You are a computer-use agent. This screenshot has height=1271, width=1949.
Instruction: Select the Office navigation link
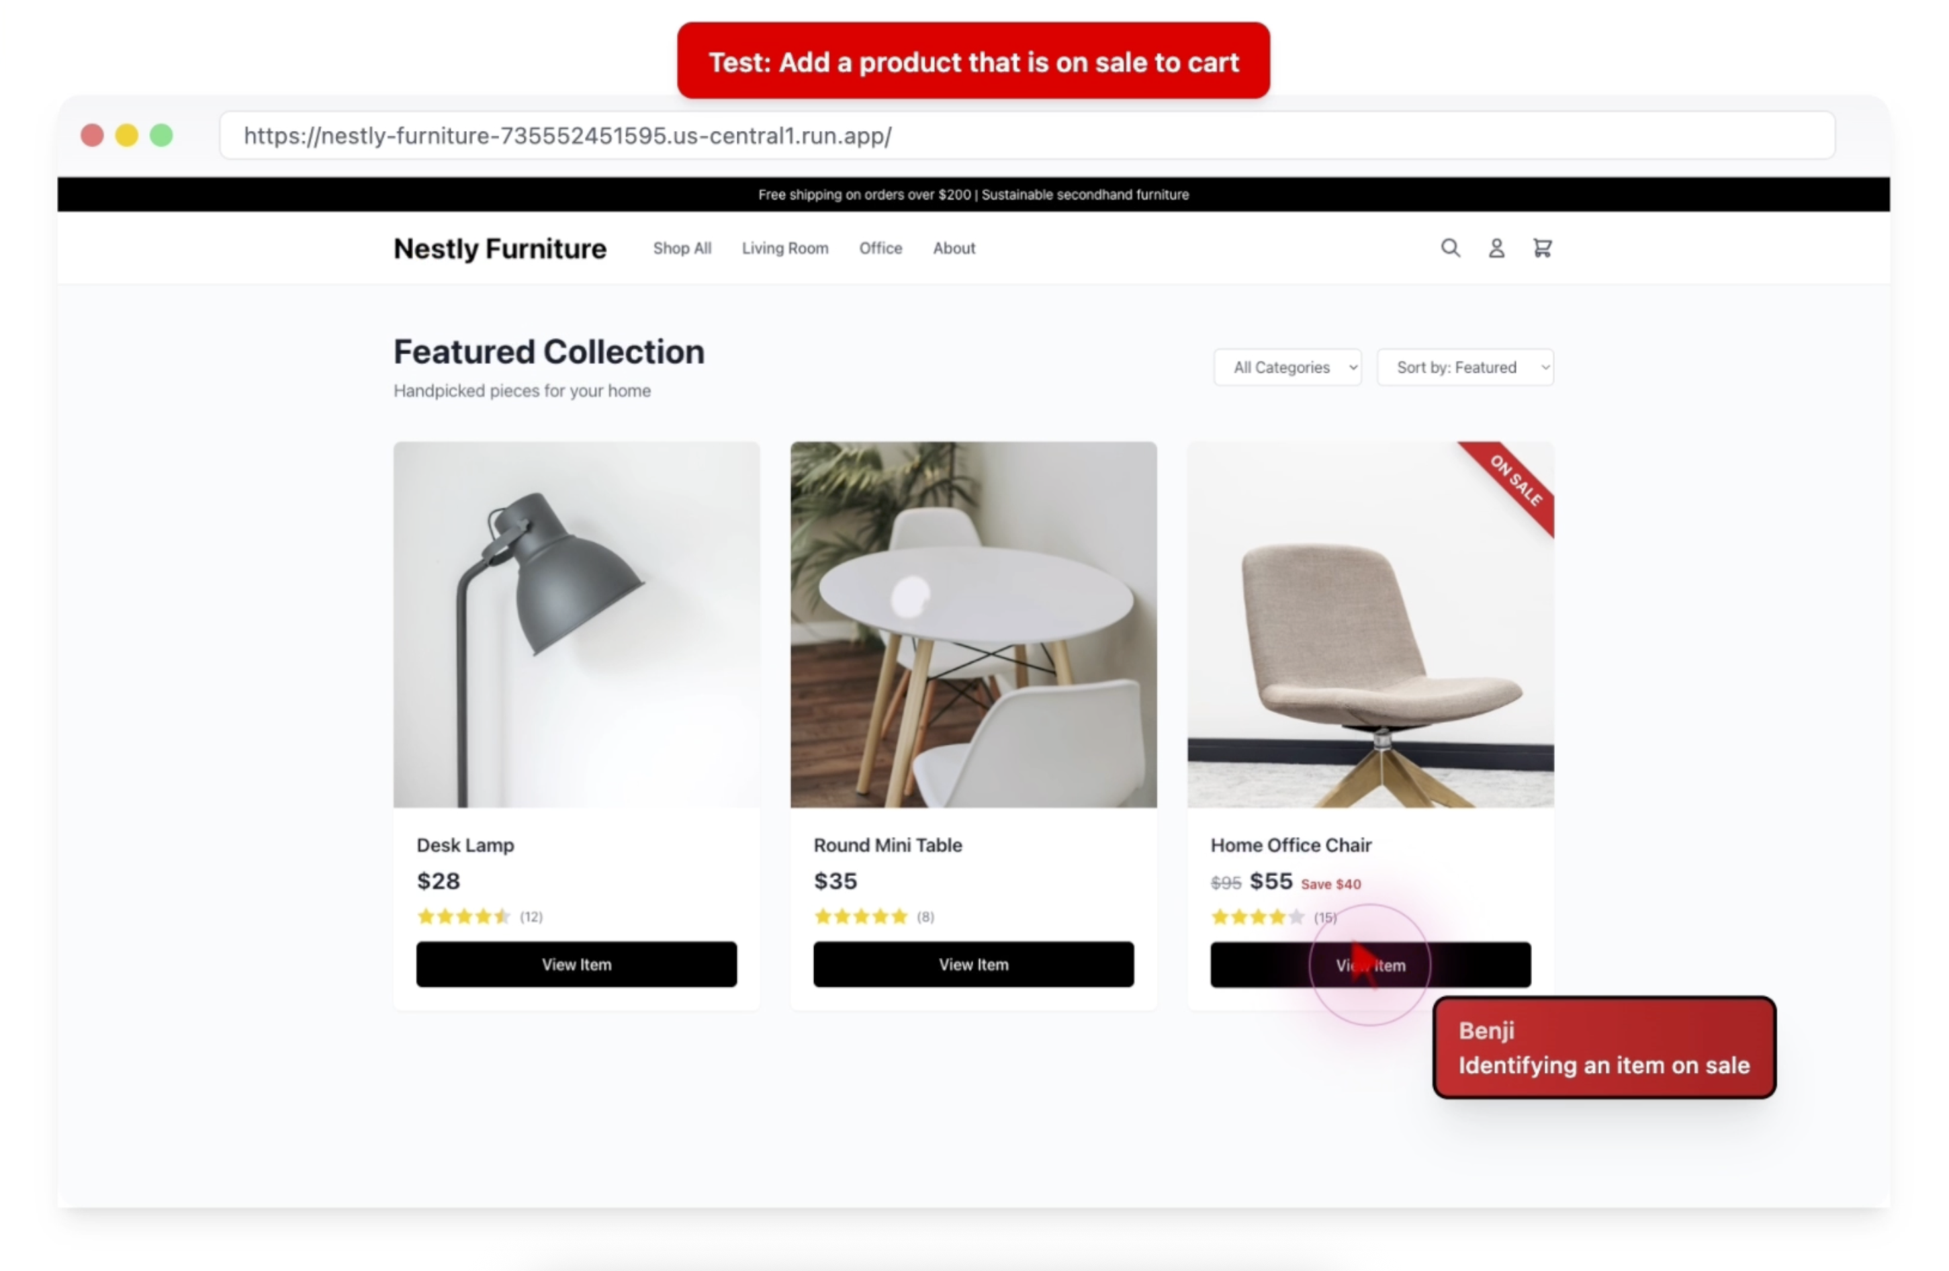880,248
